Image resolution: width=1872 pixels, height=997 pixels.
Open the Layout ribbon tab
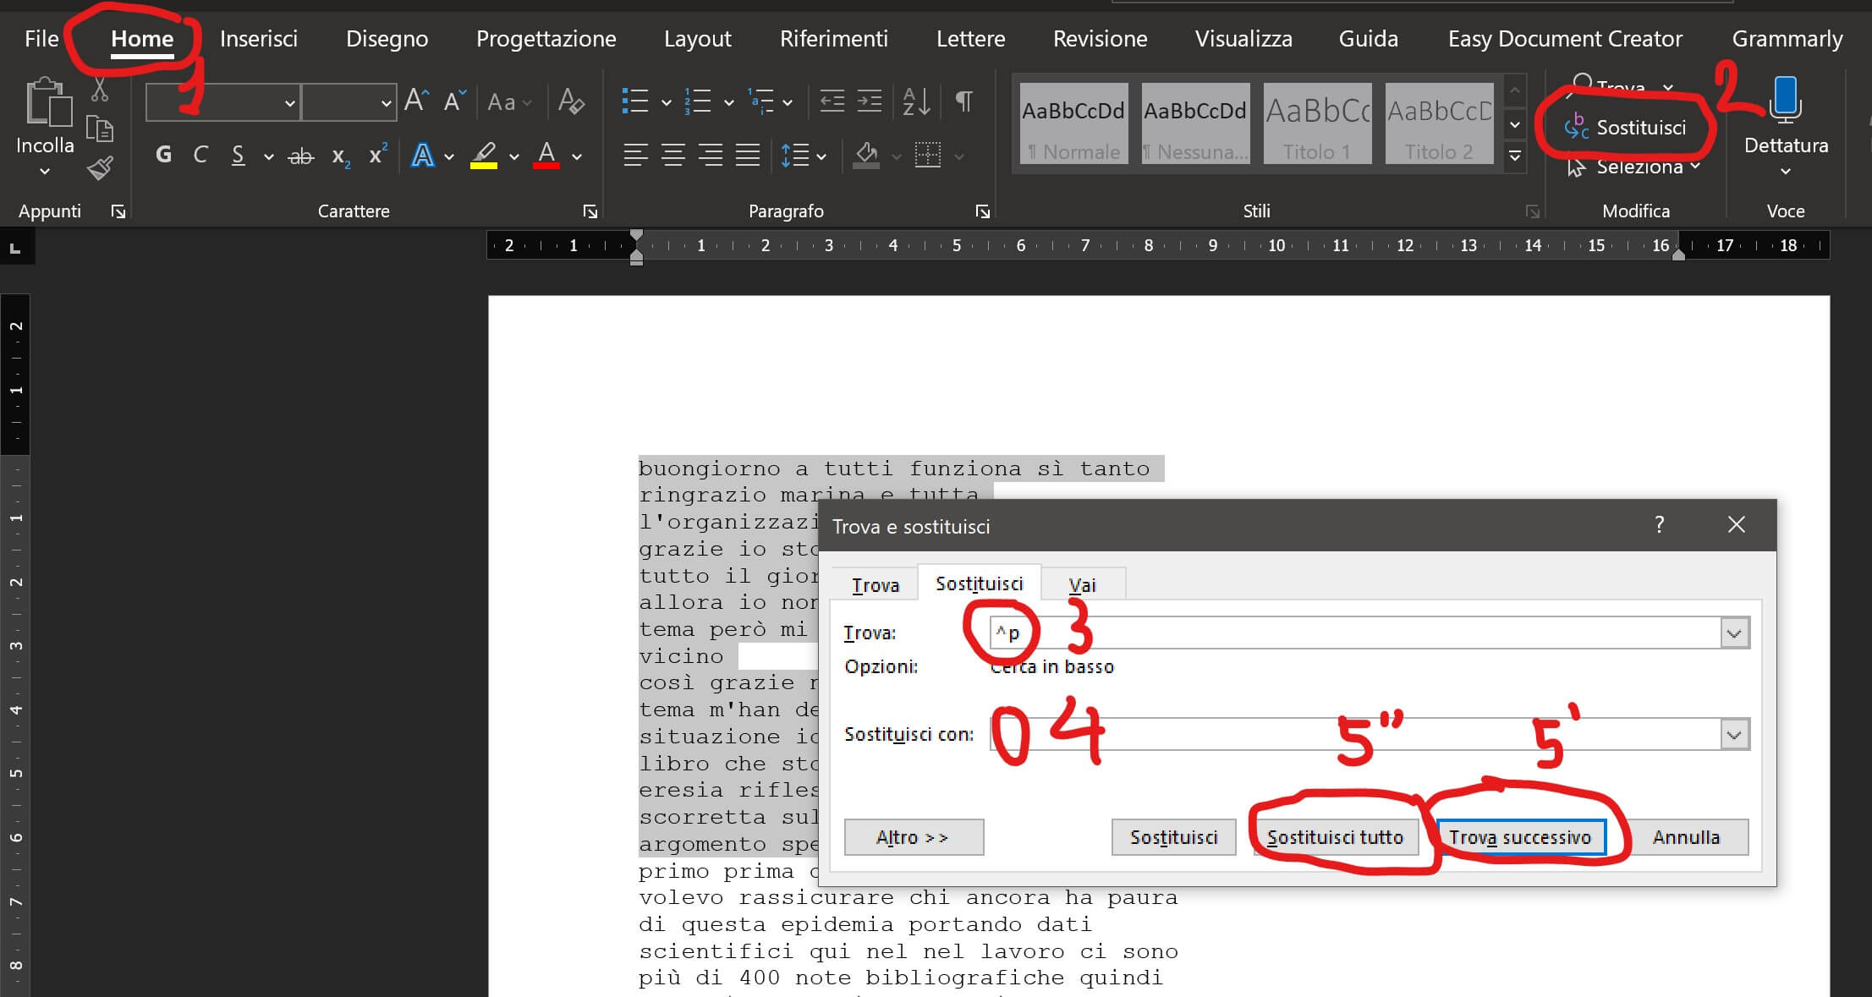pos(697,39)
